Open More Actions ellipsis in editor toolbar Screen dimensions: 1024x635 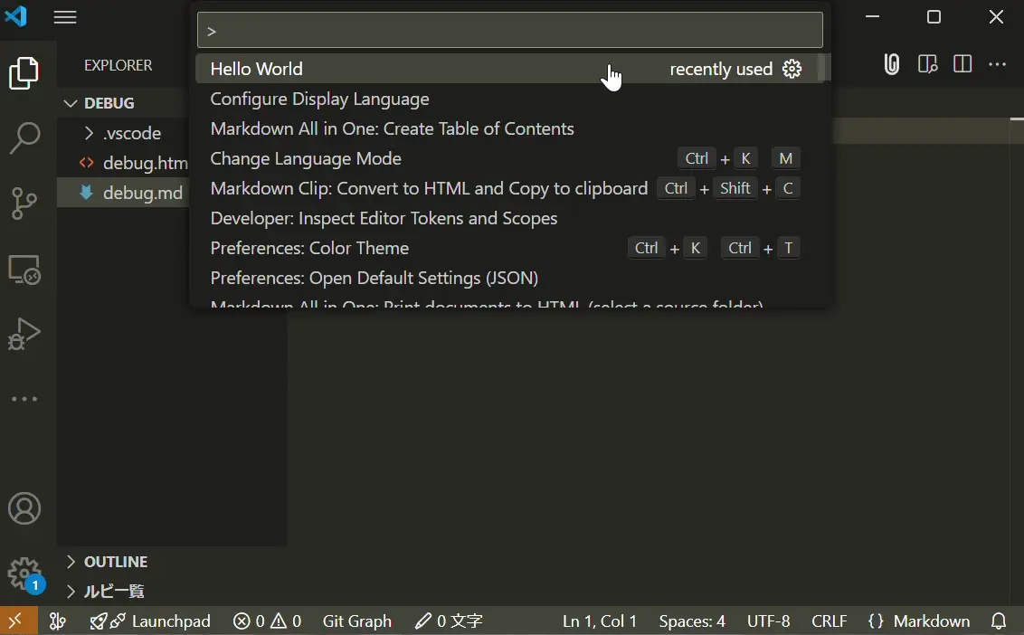click(997, 64)
